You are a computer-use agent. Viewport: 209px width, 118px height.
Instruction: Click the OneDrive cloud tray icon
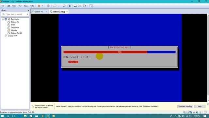[179, 116]
